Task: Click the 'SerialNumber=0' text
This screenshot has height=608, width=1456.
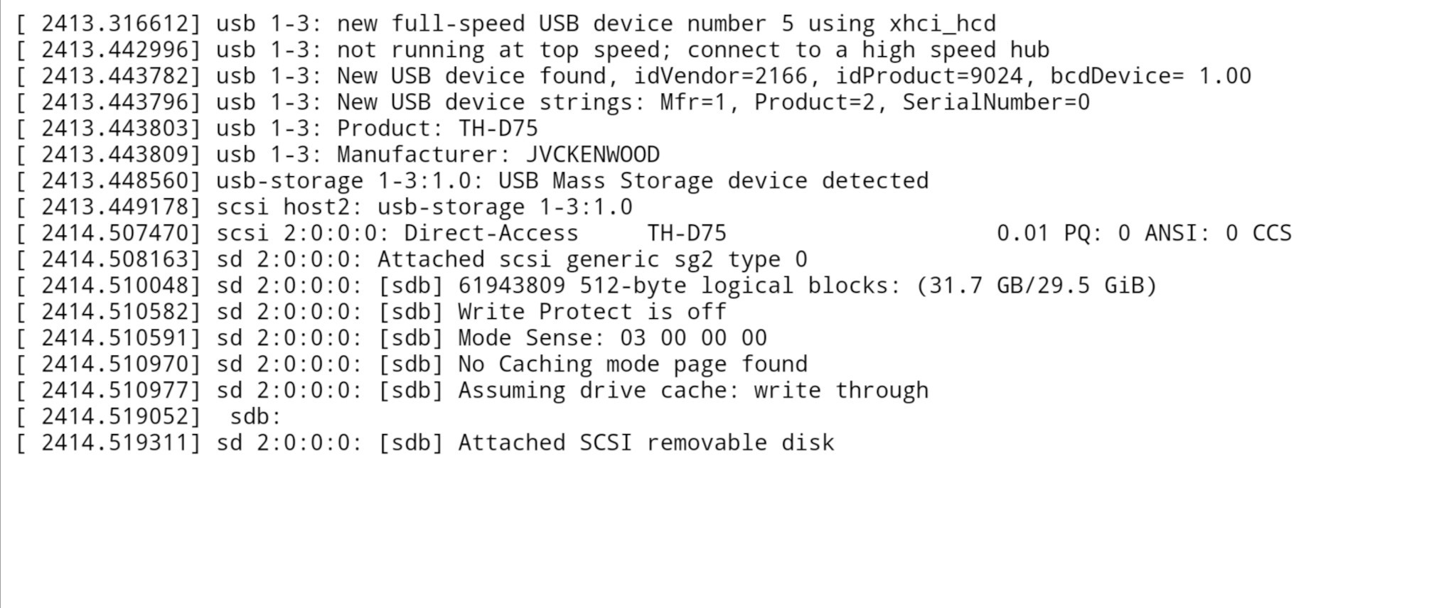Action: click(995, 102)
